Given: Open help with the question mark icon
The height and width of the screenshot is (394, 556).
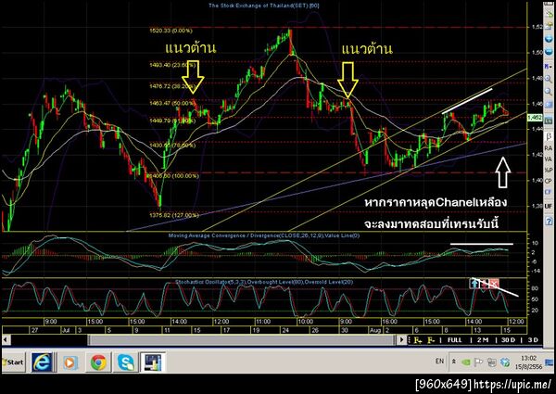Looking at the screenshot, I should tap(549, 222).
